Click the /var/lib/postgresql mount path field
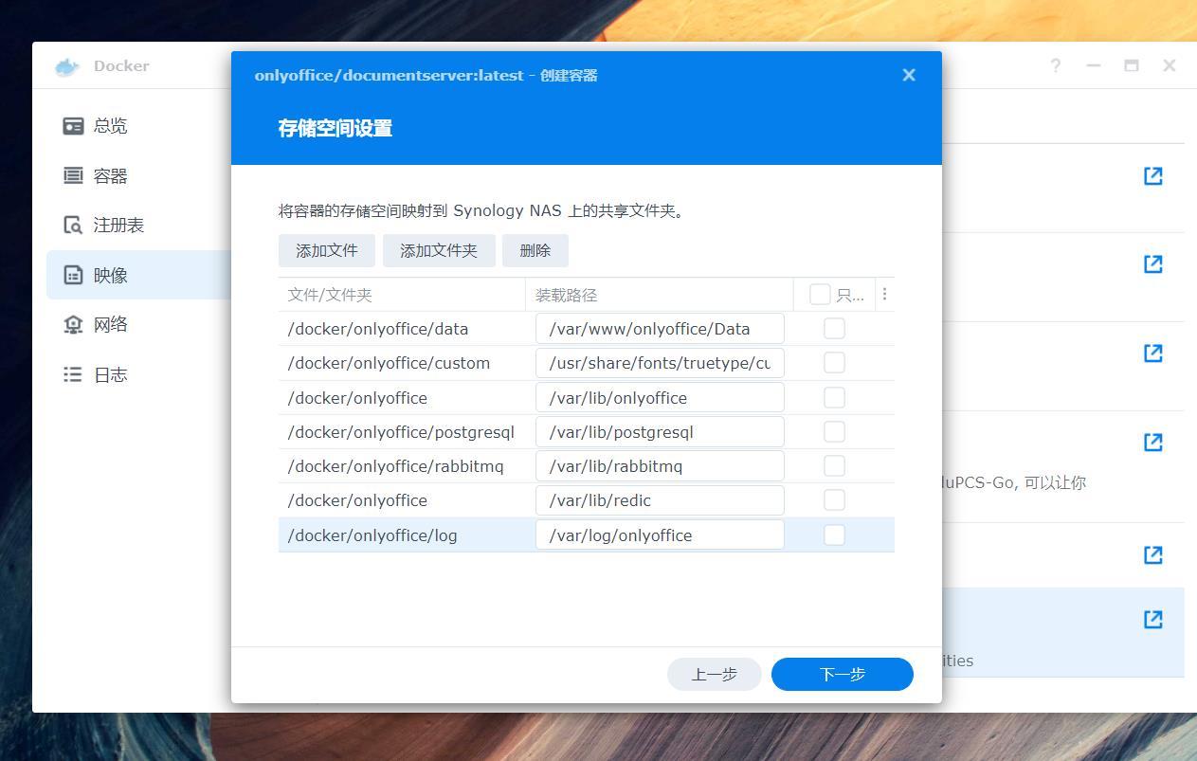Screen dimensions: 1197x761 click(660, 431)
